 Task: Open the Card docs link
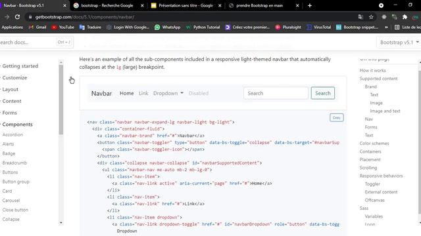click(x=7, y=191)
